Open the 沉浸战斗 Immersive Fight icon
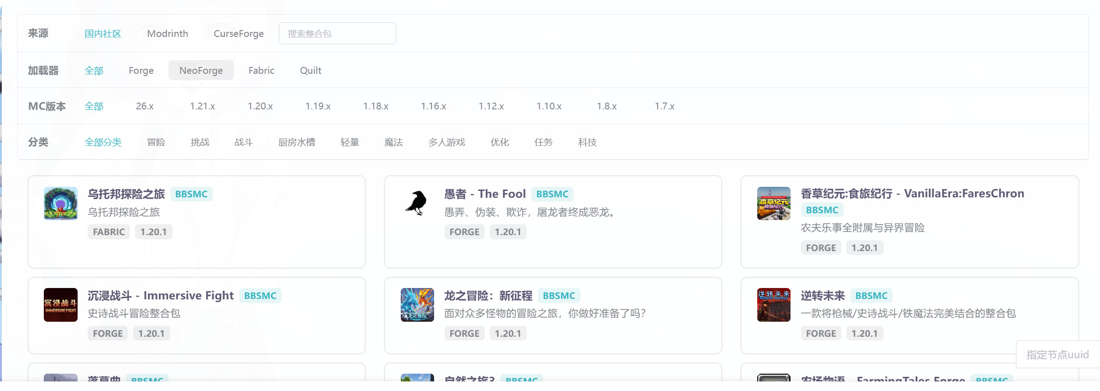Viewport: 1100px width, 391px height. pos(61,305)
